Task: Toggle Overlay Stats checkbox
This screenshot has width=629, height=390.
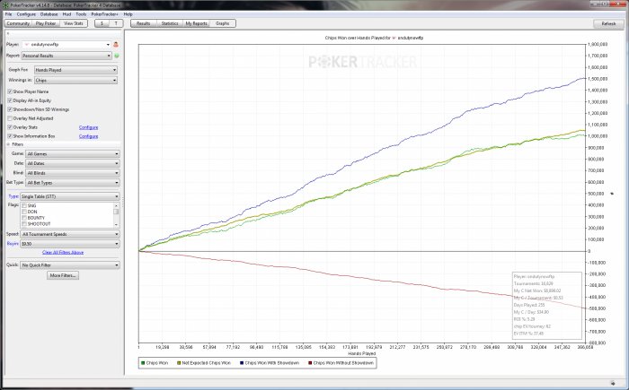Action: coord(10,127)
